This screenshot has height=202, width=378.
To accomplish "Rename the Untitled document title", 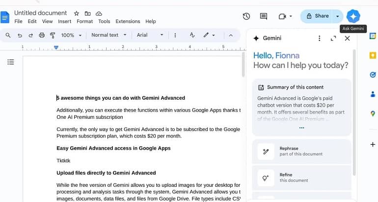I will pos(40,13).
